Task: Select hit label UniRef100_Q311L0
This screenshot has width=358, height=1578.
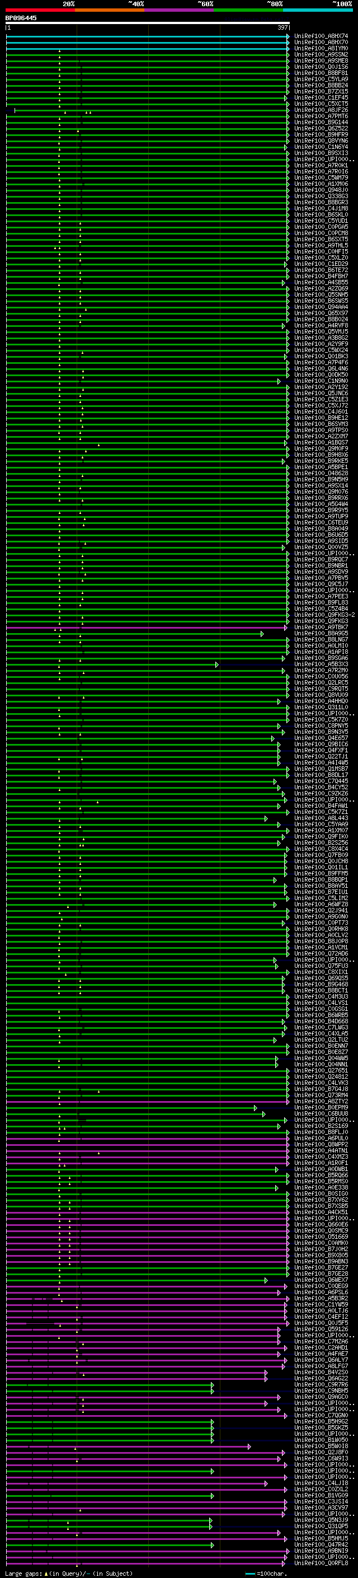Action: click(321, 708)
